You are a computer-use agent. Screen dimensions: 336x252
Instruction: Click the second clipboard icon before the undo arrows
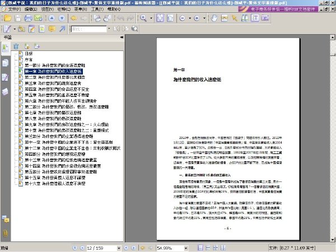tap(107, 18)
